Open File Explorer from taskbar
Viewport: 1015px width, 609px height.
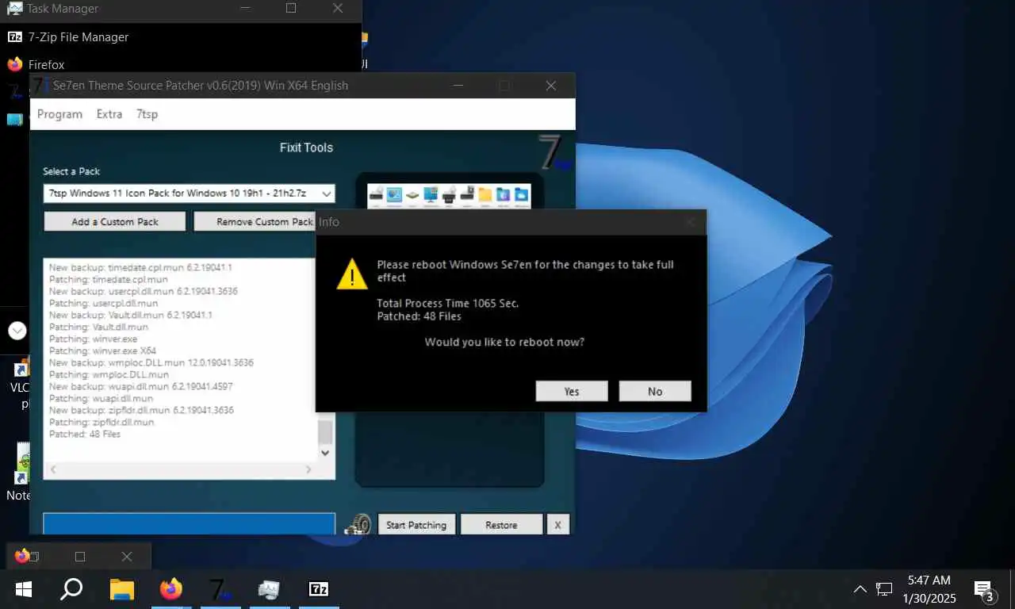[x=121, y=589]
